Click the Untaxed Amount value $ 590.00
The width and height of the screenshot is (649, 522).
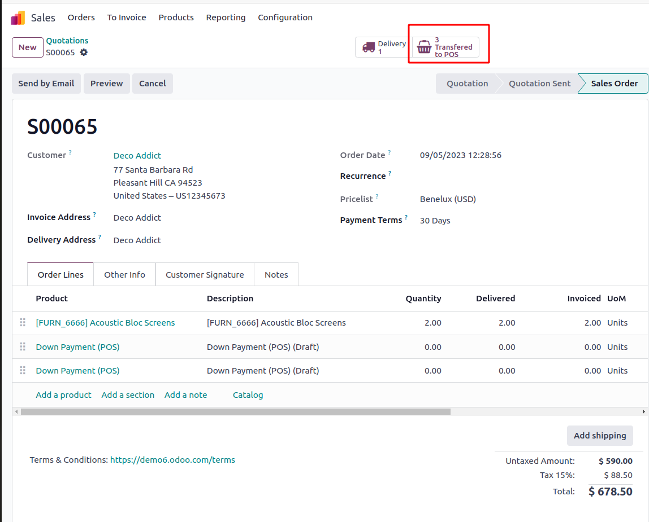[616, 461]
